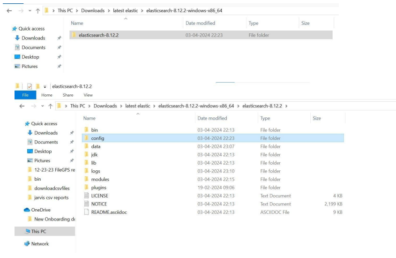
Task: Click 'This PC' breadcrumb in upper window
Action: coord(65,11)
